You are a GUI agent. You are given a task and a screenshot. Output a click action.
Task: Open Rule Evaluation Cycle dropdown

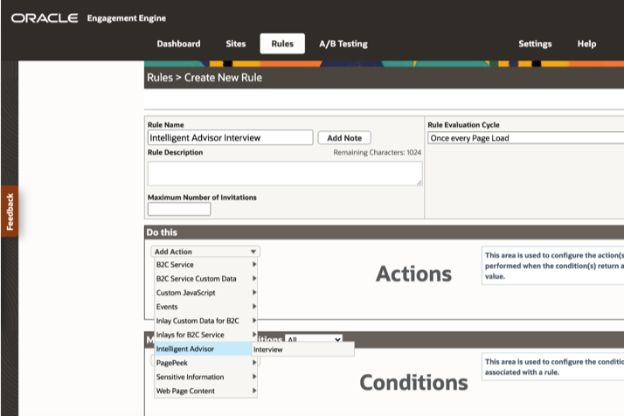coord(524,138)
